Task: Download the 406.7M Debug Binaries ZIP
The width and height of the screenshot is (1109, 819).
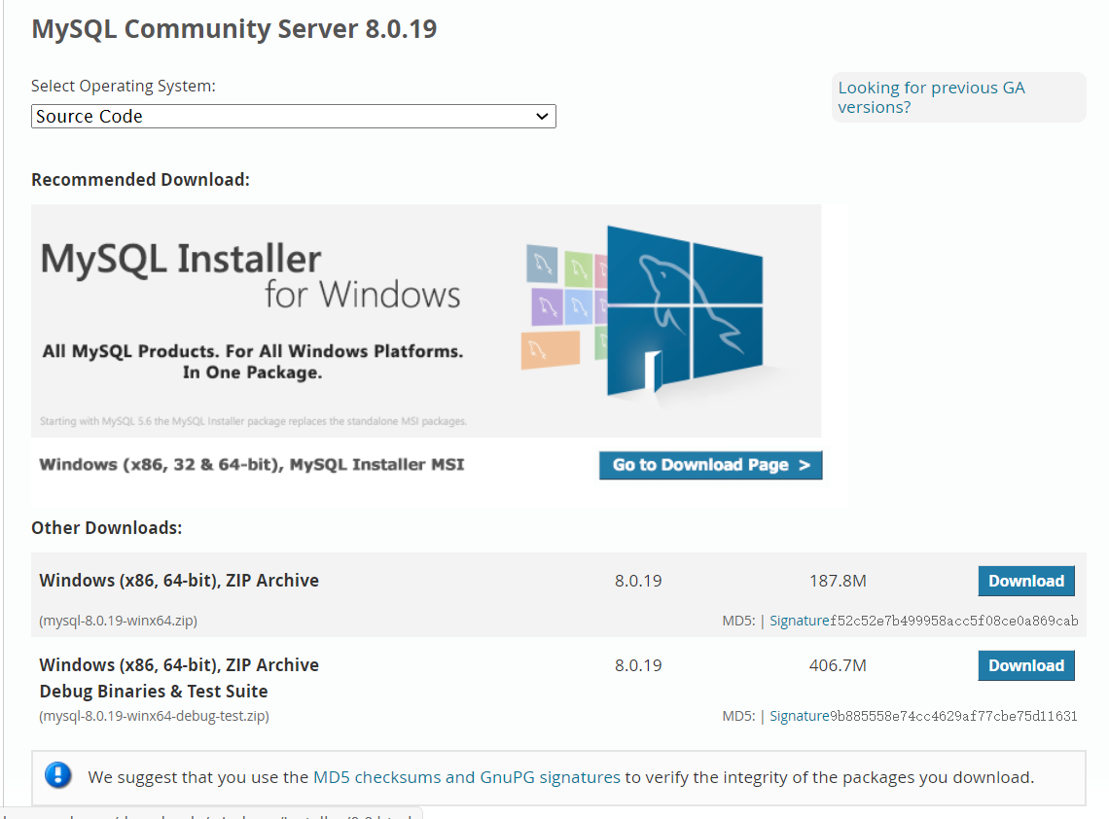Action: [x=1026, y=665]
